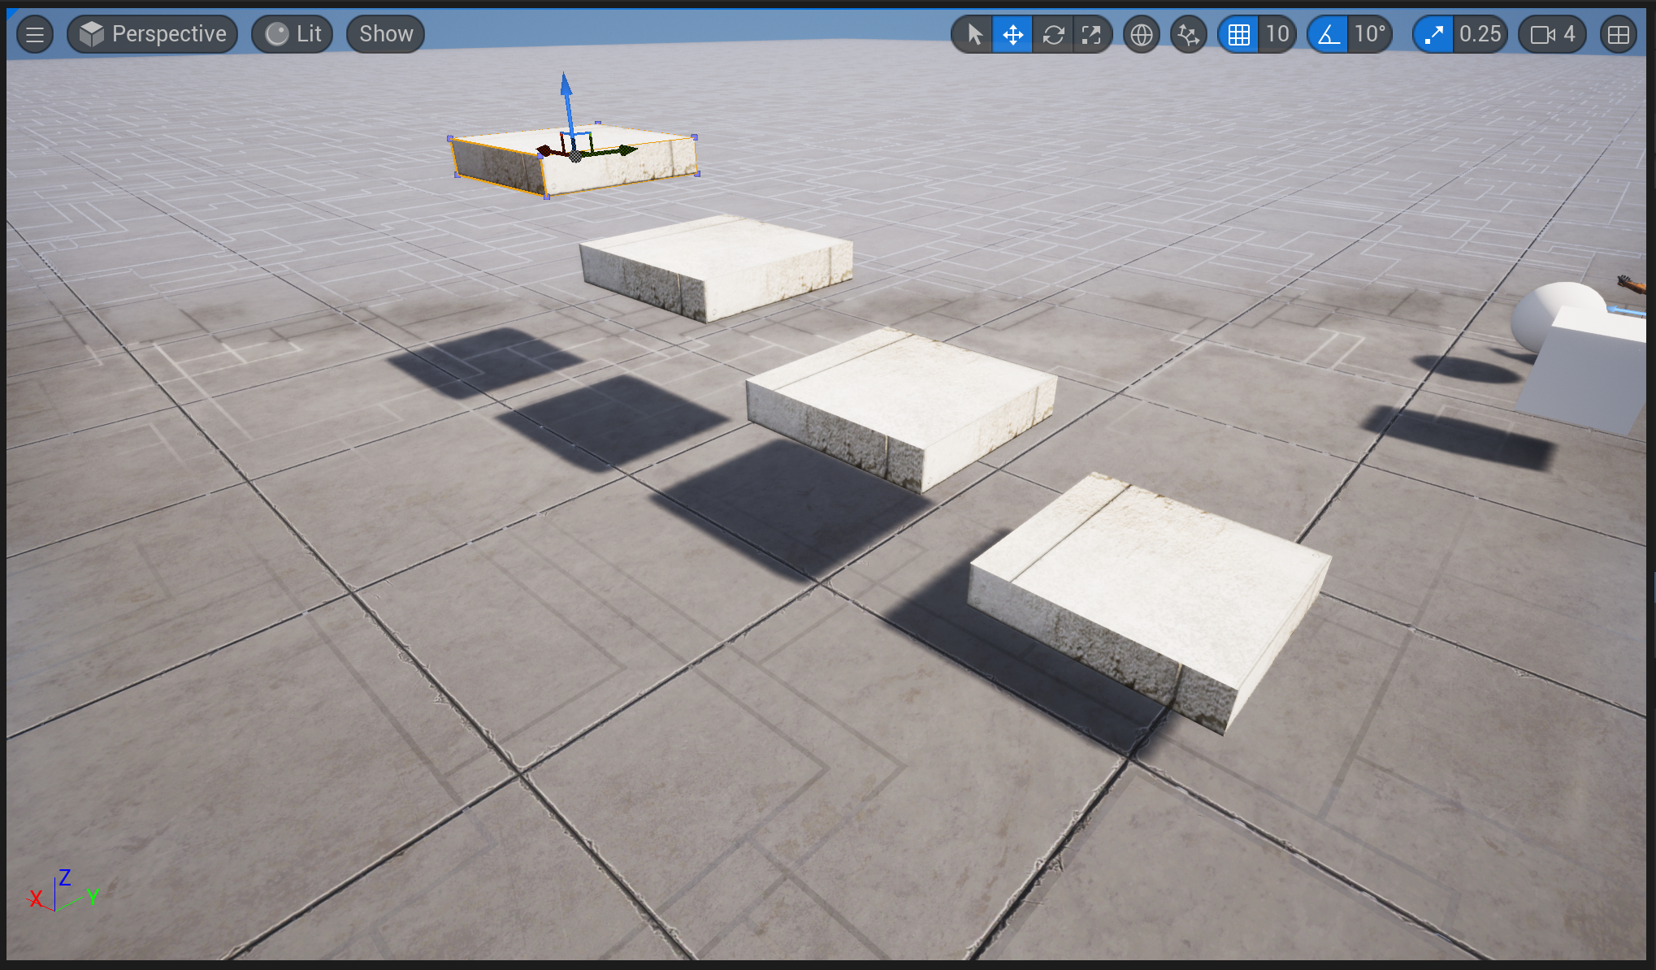Switch to the Scale tool
This screenshot has width=1656, height=970.
(x=1091, y=34)
